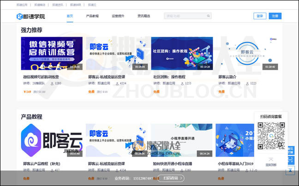Click the 扫码咨询套餐 panel title
The height and width of the screenshot is (186, 299).
[x=271, y=117]
